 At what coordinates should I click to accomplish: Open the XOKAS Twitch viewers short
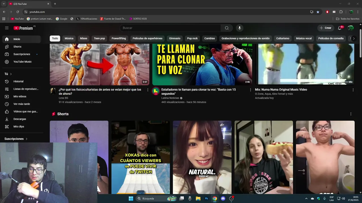coord(141,157)
